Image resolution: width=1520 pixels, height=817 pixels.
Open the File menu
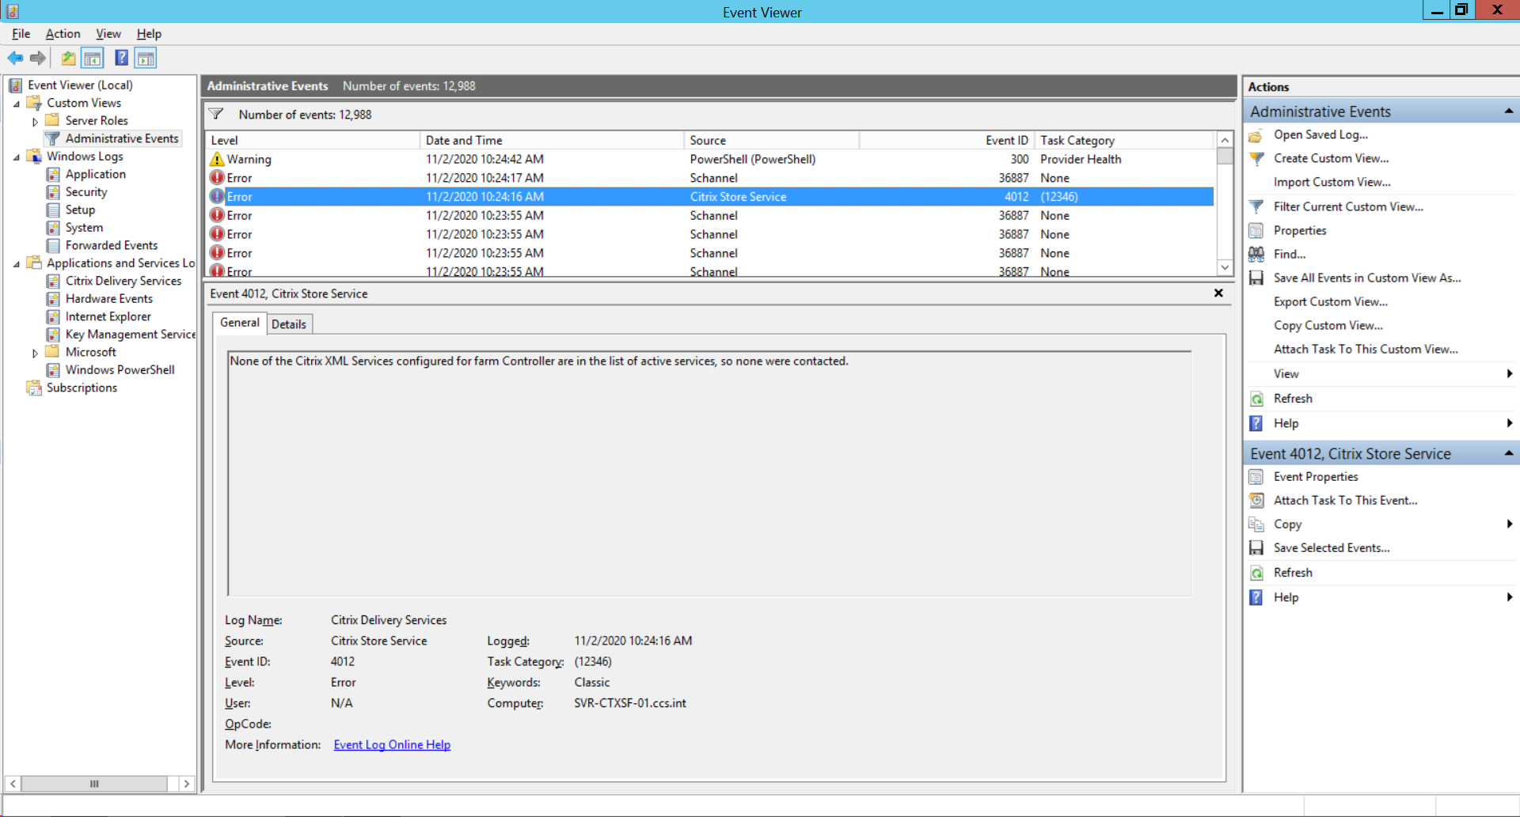[x=21, y=33]
